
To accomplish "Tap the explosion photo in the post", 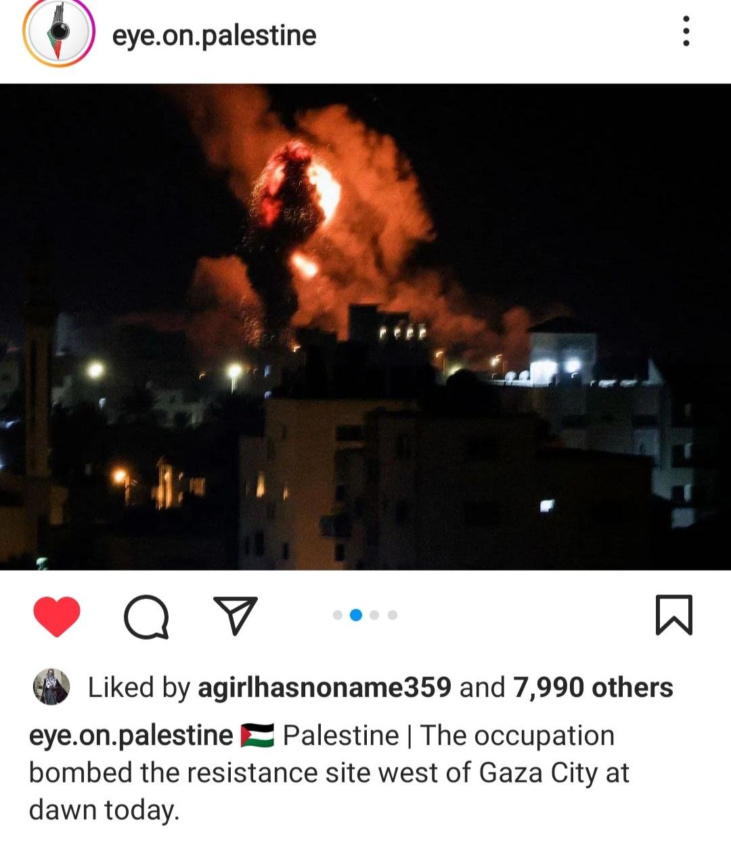I will coord(365,326).
